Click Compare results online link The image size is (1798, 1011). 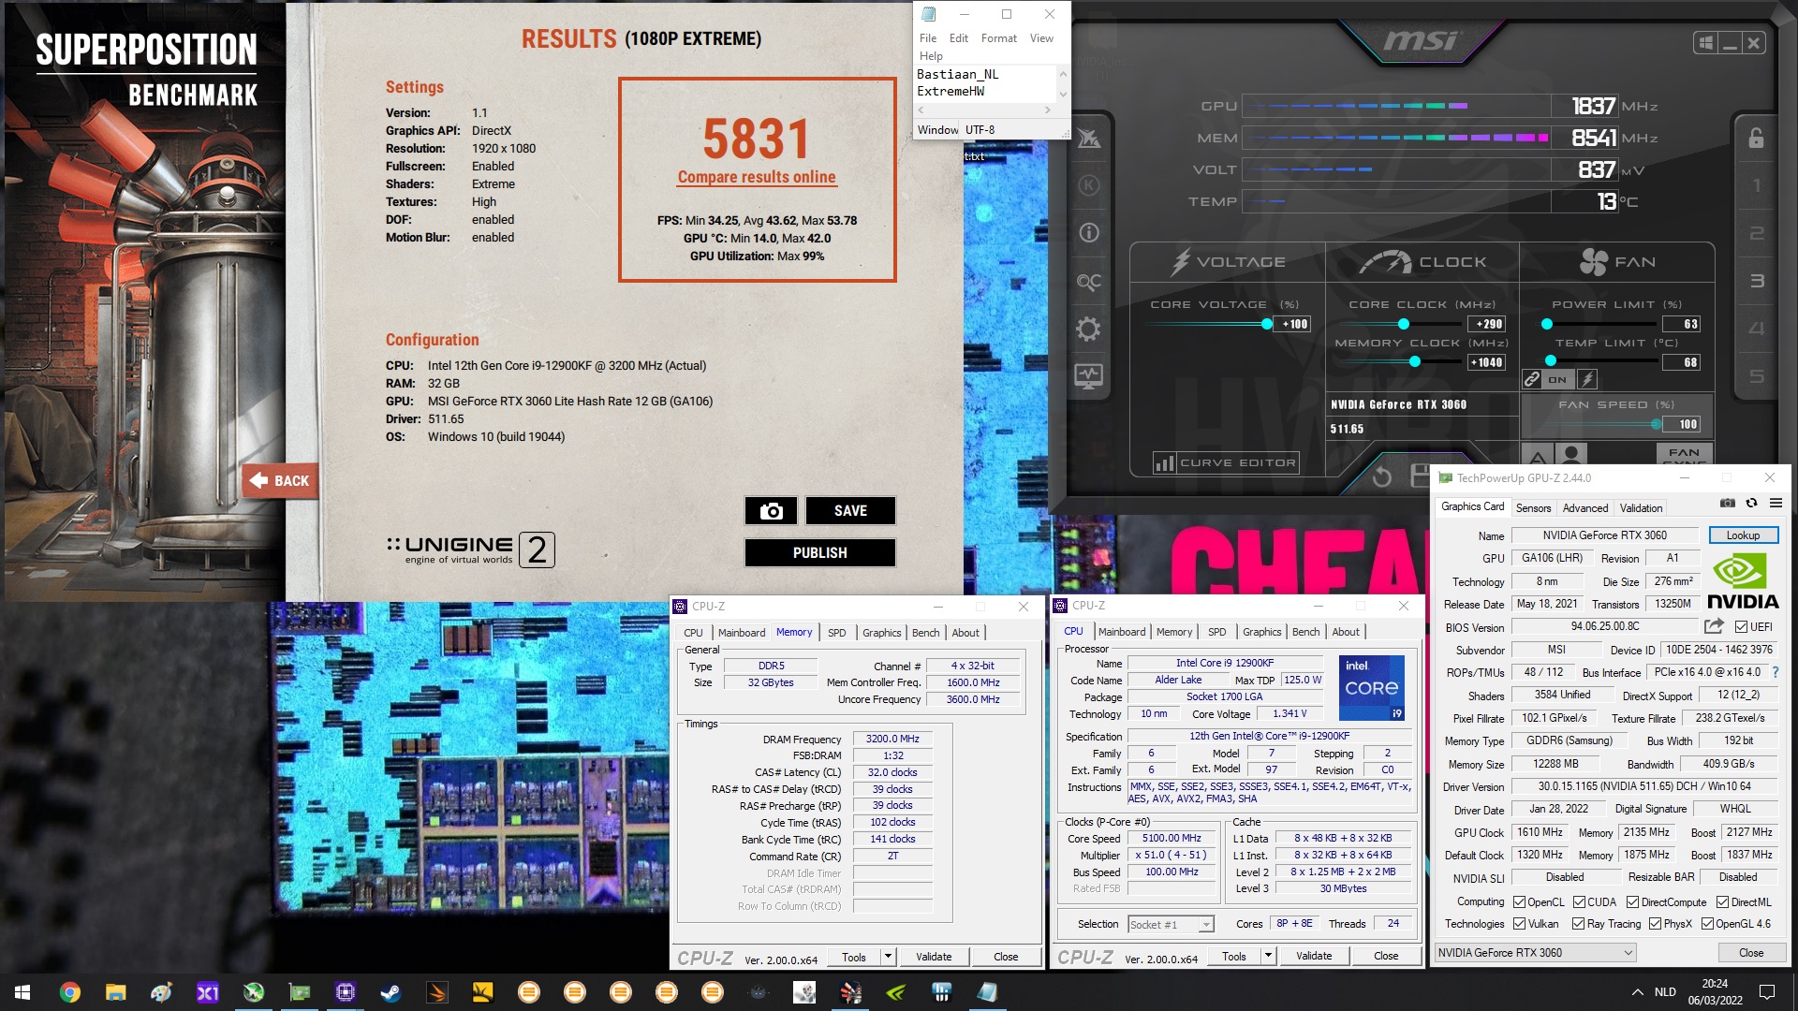tap(757, 177)
